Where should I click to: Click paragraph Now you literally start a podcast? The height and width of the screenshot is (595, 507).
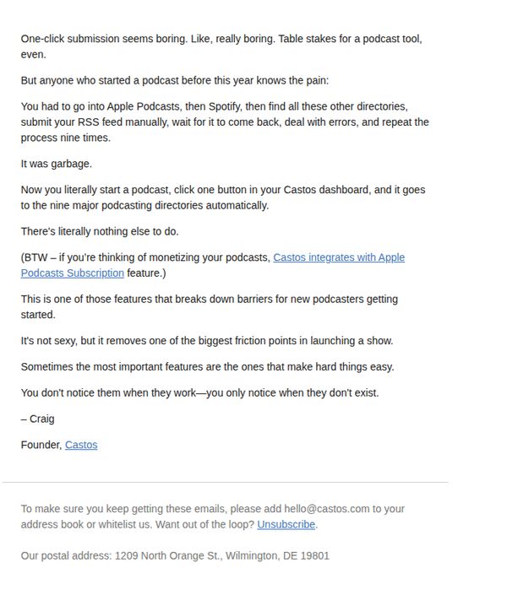[x=223, y=197]
